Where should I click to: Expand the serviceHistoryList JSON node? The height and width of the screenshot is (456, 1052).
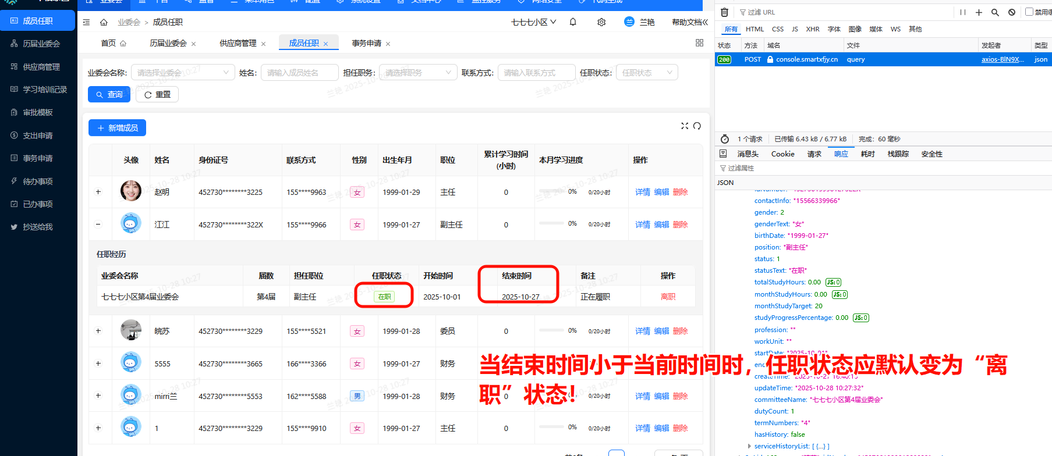tap(749, 446)
